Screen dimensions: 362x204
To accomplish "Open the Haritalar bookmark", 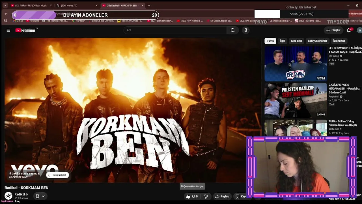I will [x=78, y=21].
